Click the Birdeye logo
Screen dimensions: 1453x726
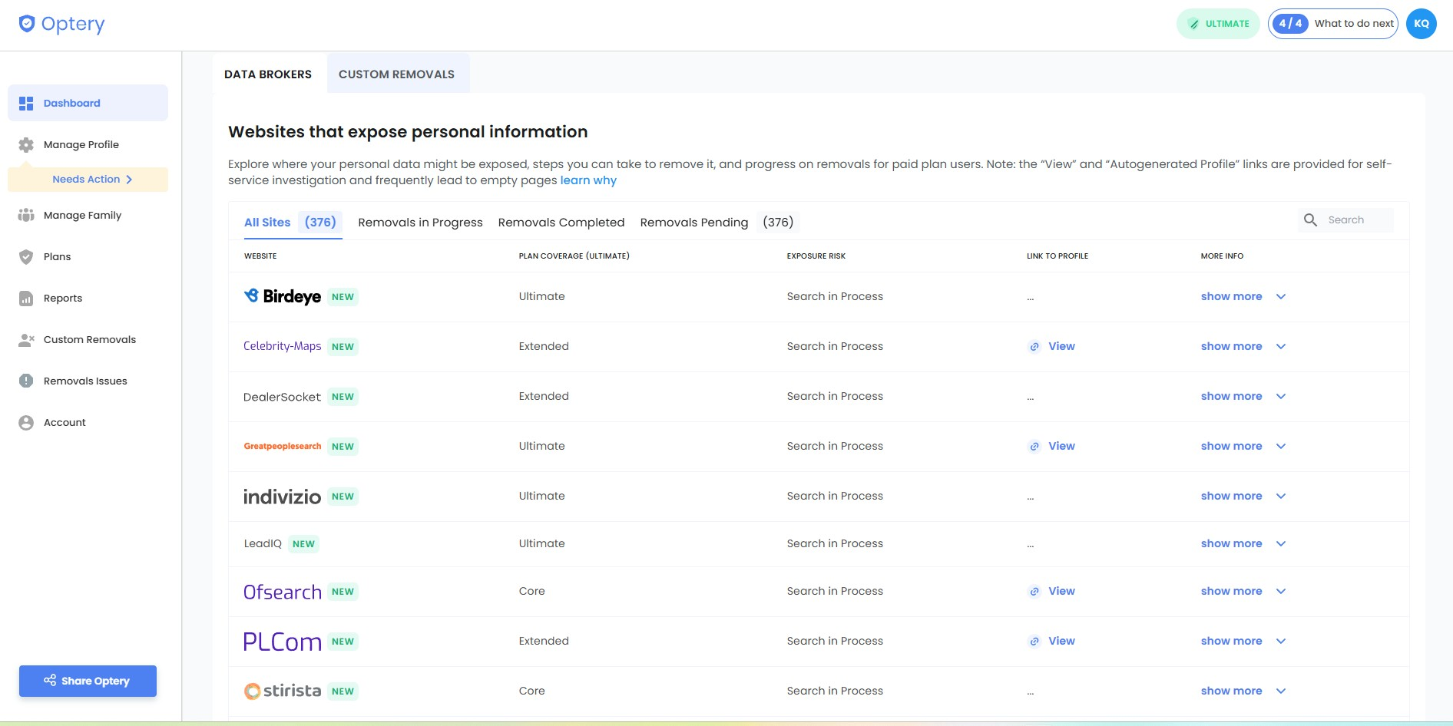283,296
